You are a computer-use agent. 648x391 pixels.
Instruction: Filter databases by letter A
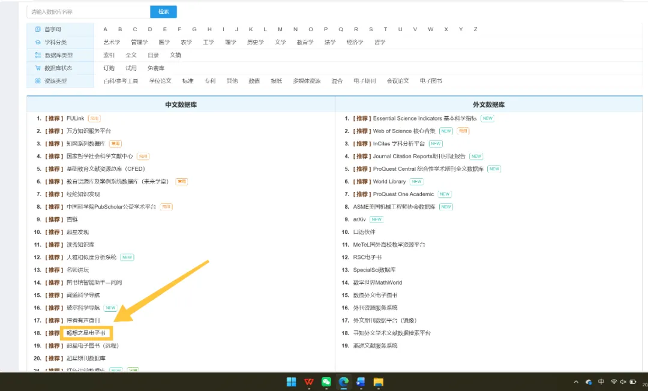(106, 29)
